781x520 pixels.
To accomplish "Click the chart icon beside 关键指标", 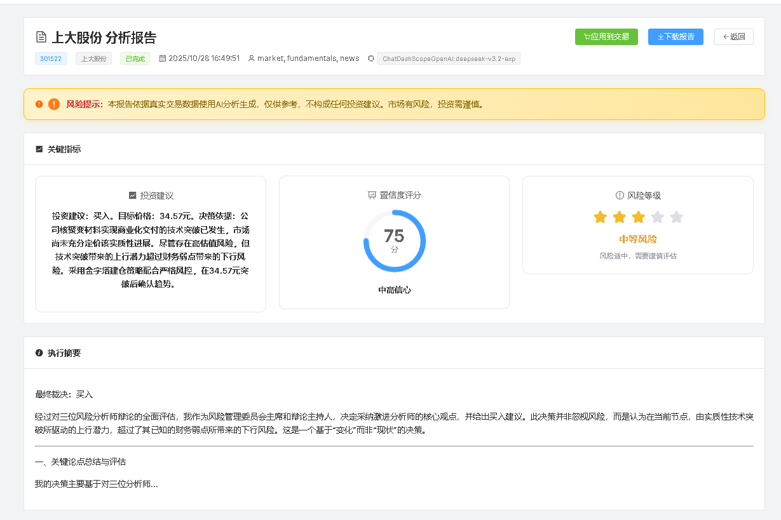I will 39,149.
